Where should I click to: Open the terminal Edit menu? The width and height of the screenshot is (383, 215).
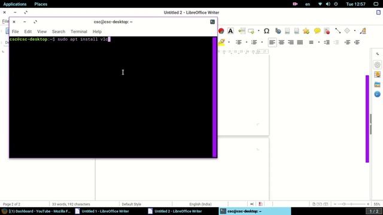pyautogui.click(x=28, y=32)
